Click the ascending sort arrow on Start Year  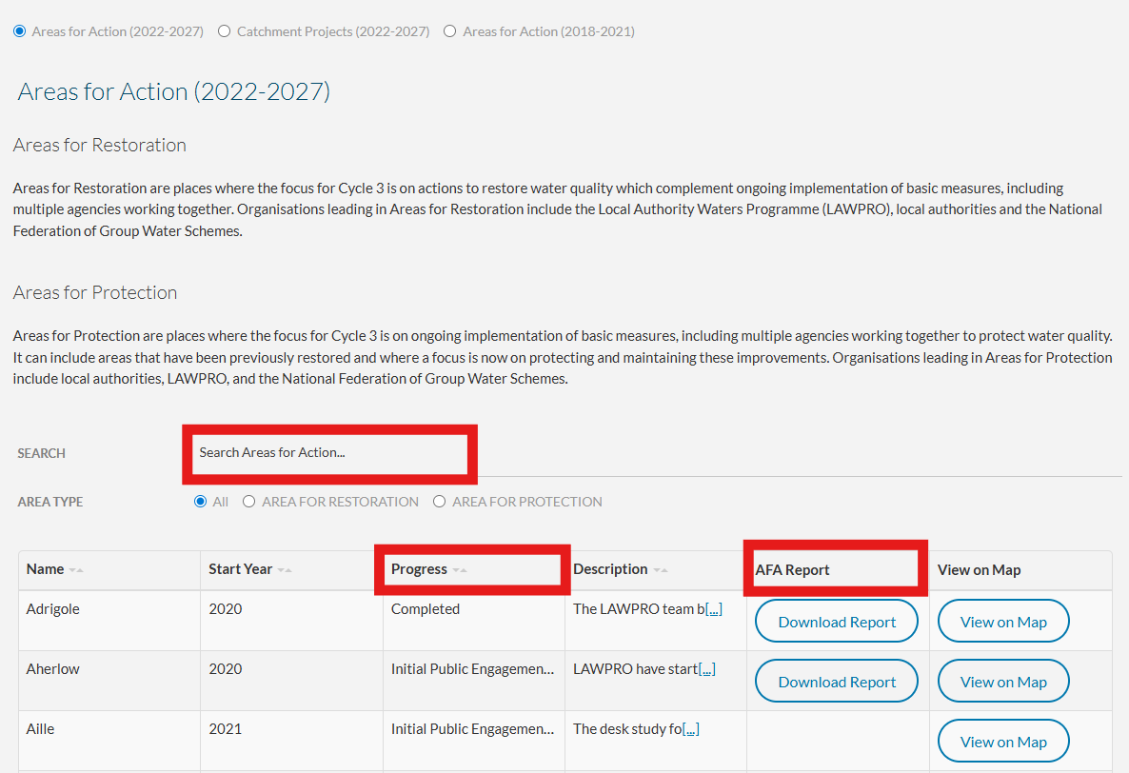point(288,568)
